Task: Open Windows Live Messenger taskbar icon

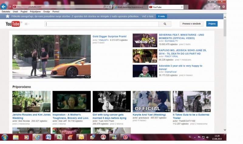Action: (x=115, y=137)
